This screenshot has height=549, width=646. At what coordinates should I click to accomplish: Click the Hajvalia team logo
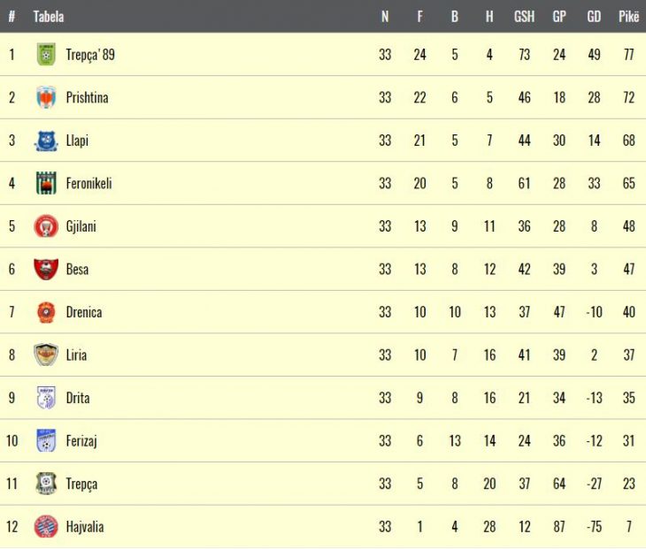pos(46,527)
